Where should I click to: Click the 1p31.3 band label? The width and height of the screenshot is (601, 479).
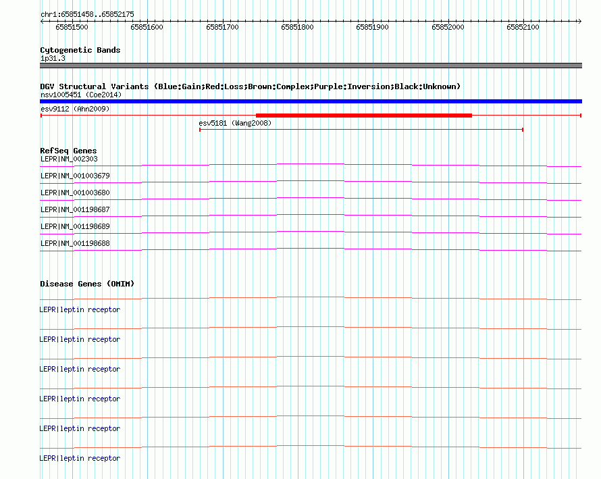coord(53,58)
